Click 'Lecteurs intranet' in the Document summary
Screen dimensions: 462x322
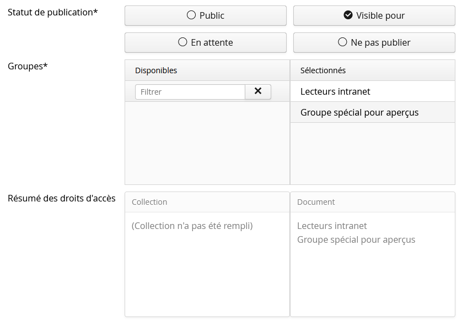(332, 226)
